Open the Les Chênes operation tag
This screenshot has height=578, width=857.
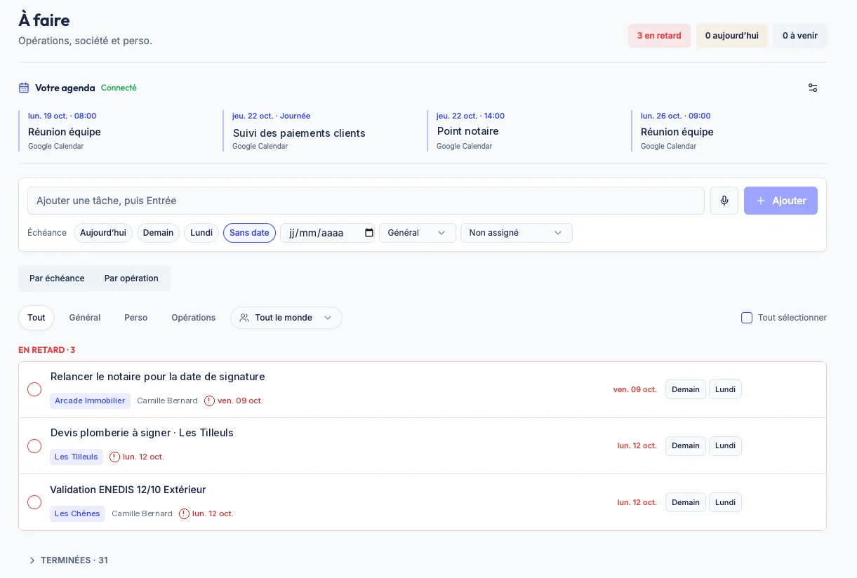coord(77,513)
